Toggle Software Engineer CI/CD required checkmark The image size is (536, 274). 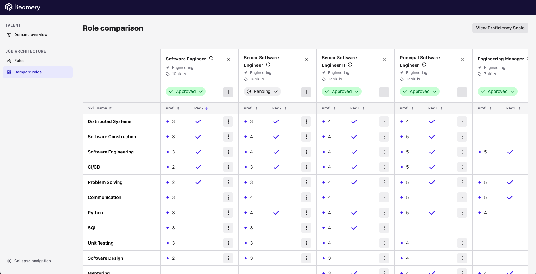click(x=198, y=167)
